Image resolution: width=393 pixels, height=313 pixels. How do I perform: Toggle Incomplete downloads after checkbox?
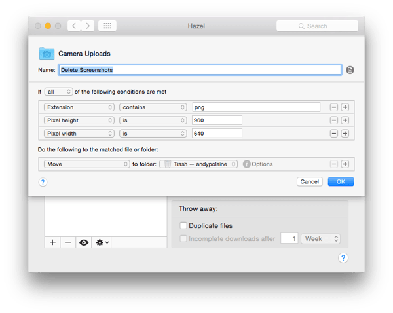point(183,238)
